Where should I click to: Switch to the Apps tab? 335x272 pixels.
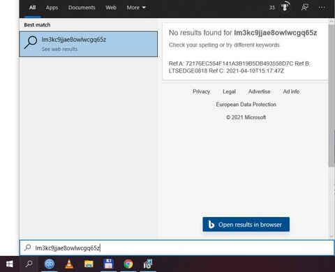(52, 8)
